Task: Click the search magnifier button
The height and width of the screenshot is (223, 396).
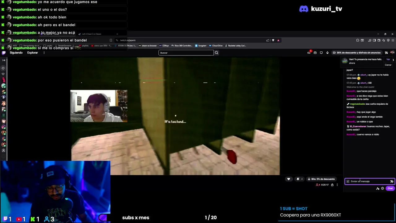Action: [x=217, y=53]
